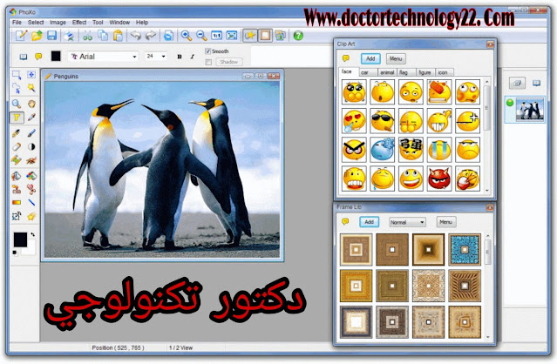Select the Penguins layer thumbnail
Image resolution: width=557 pixels, height=364 pixels.
click(530, 110)
